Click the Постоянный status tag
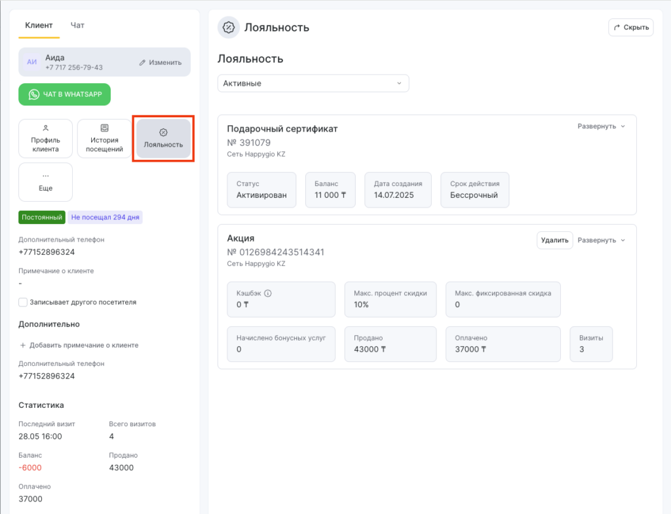Screen dimensions: 671x514 [41, 217]
